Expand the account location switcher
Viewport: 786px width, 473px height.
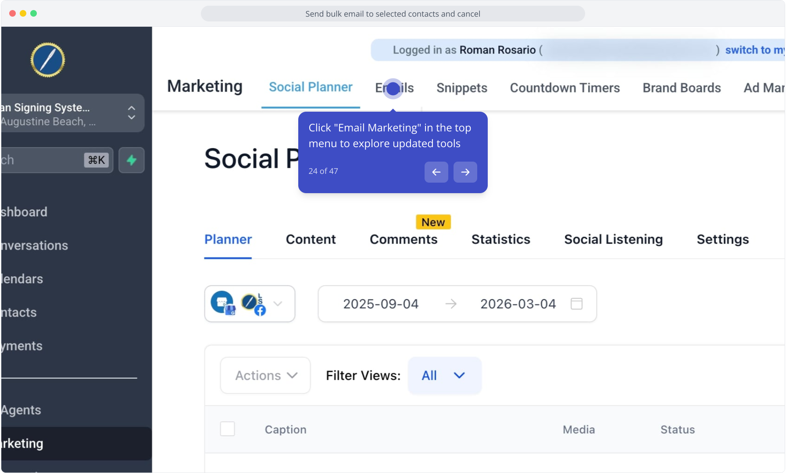click(73, 113)
